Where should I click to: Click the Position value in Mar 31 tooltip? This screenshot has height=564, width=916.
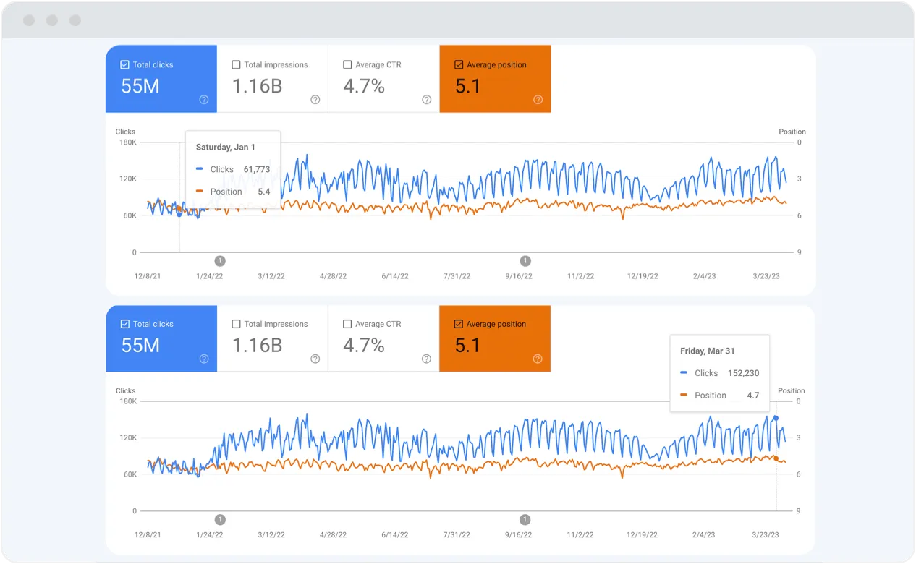tap(753, 395)
